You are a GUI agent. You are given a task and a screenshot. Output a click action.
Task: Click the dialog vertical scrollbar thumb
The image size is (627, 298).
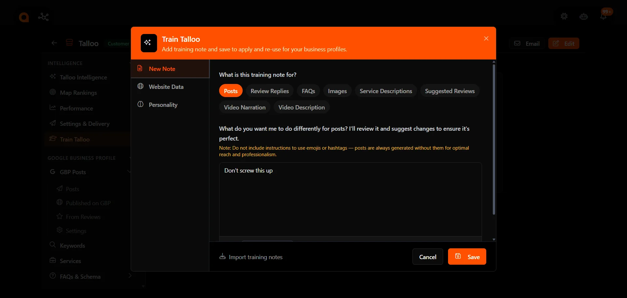coord(494,140)
